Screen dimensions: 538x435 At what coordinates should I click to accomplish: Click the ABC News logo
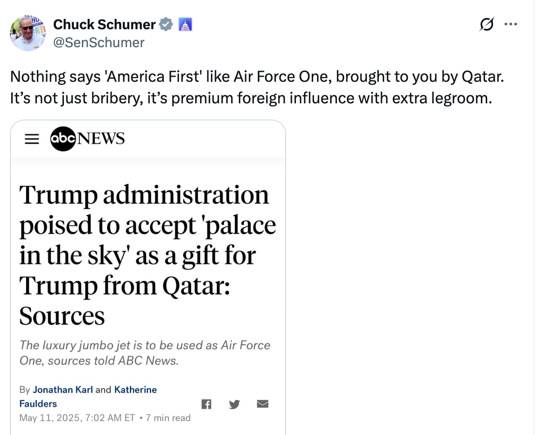[87, 138]
